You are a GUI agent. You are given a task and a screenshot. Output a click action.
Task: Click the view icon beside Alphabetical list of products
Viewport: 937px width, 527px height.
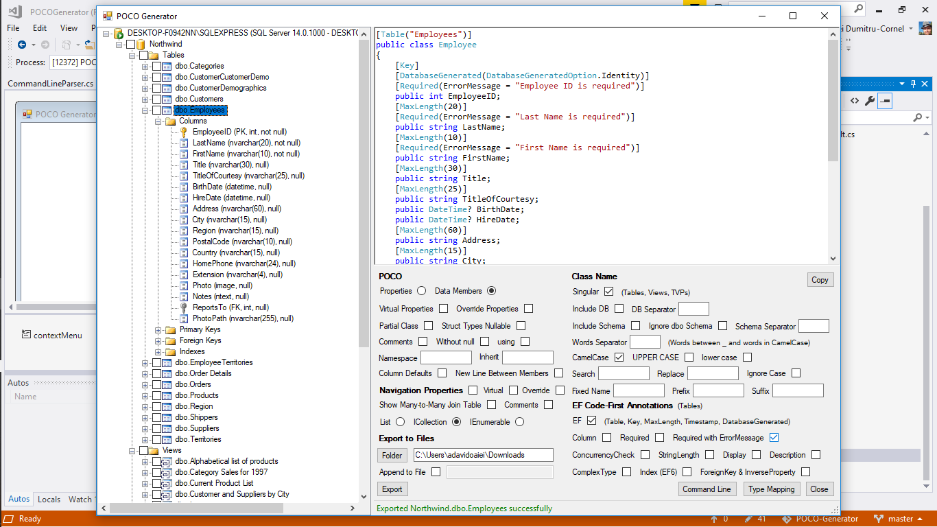point(167,461)
